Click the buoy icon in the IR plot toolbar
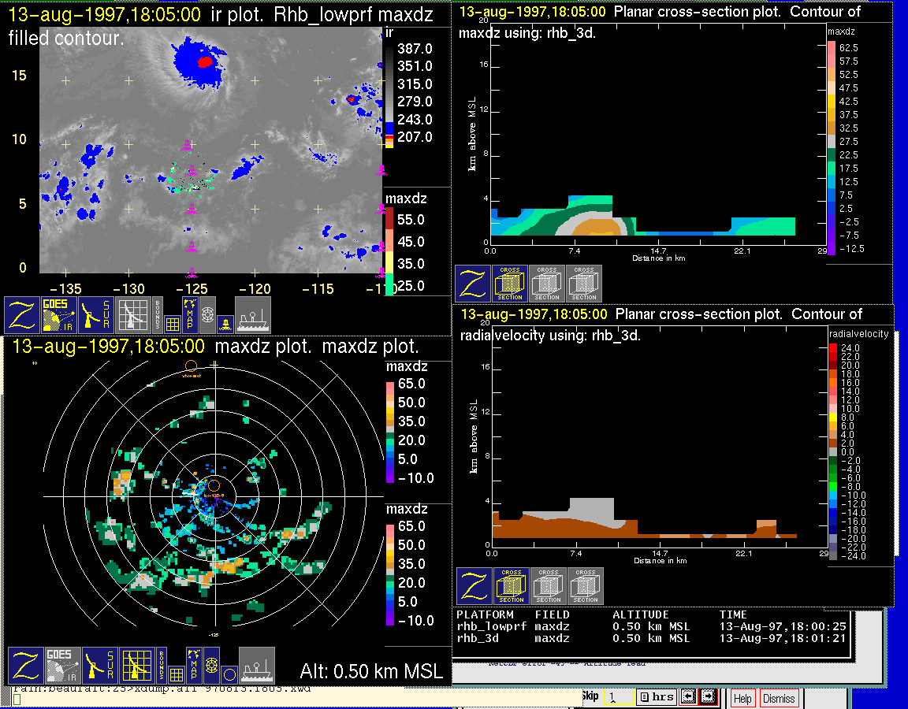 [225, 323]
